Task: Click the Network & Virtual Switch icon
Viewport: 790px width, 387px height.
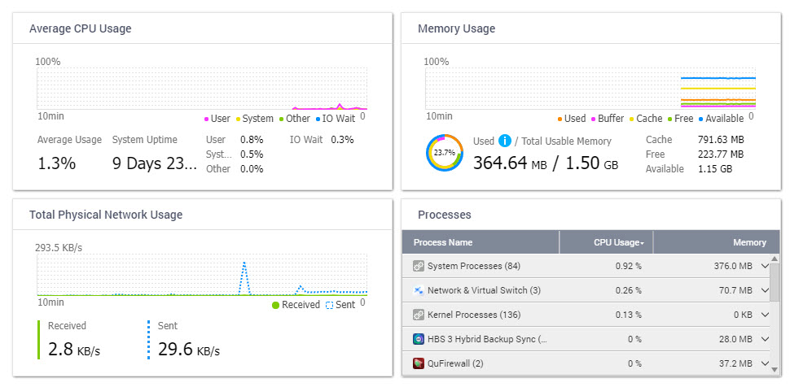Action: [x=418, y=290]
